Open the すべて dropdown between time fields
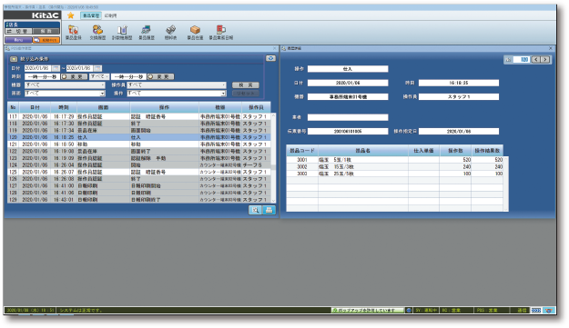 (x=99, y=76)
